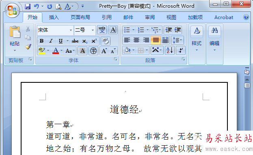The image size is (253, 155).
Task: Open the 二号 font size dropdown
Action: click(x=93, y=30)
